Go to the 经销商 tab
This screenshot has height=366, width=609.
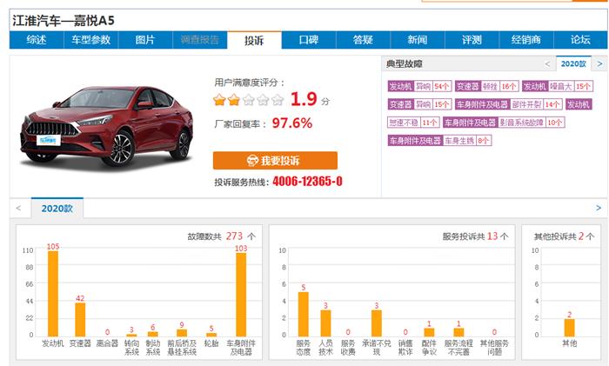point(526,40)
